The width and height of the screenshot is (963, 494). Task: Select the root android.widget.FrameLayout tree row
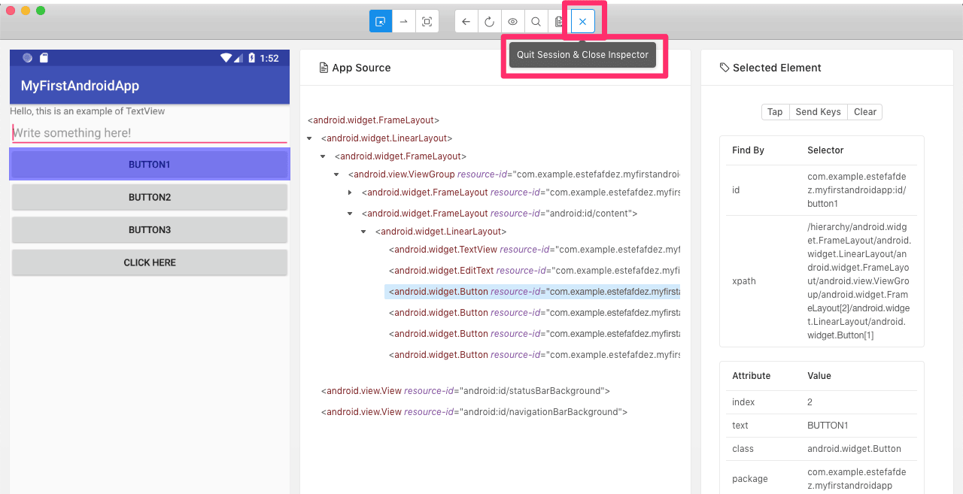pyautogui.click(x=373, y=120)
